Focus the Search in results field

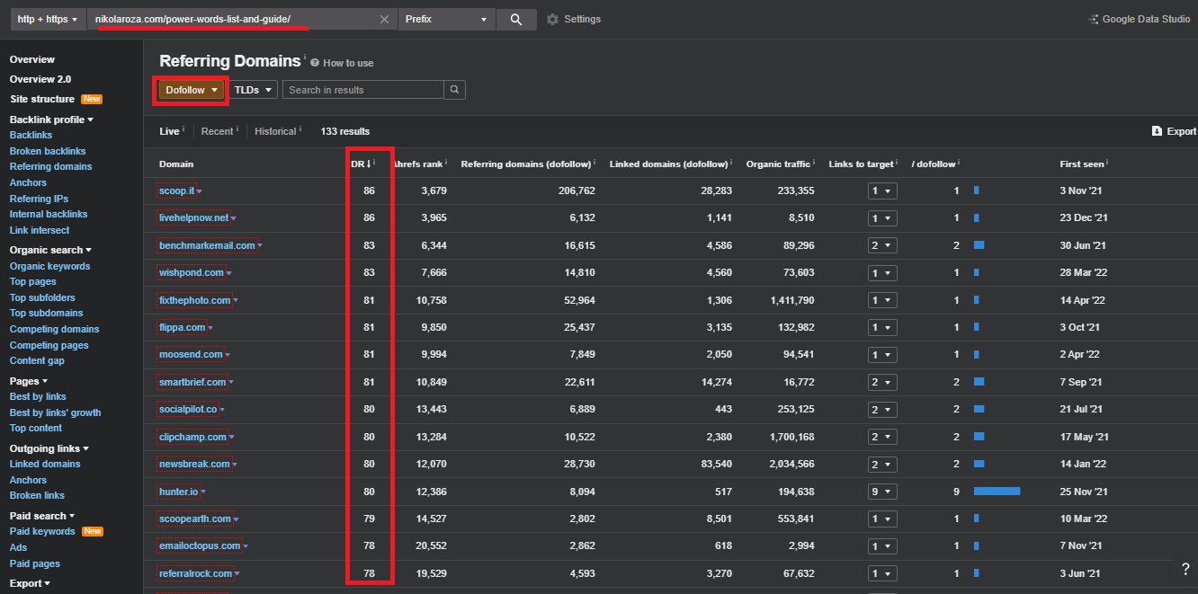pyautogui.click(x=363, y=90)
